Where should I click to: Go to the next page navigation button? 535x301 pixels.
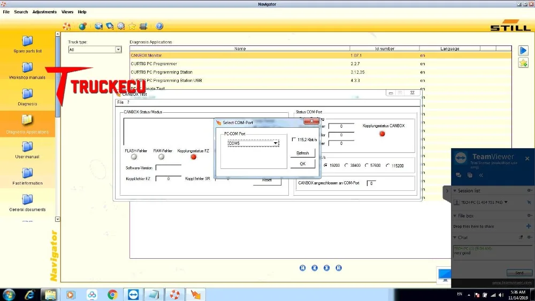(326, 268)
